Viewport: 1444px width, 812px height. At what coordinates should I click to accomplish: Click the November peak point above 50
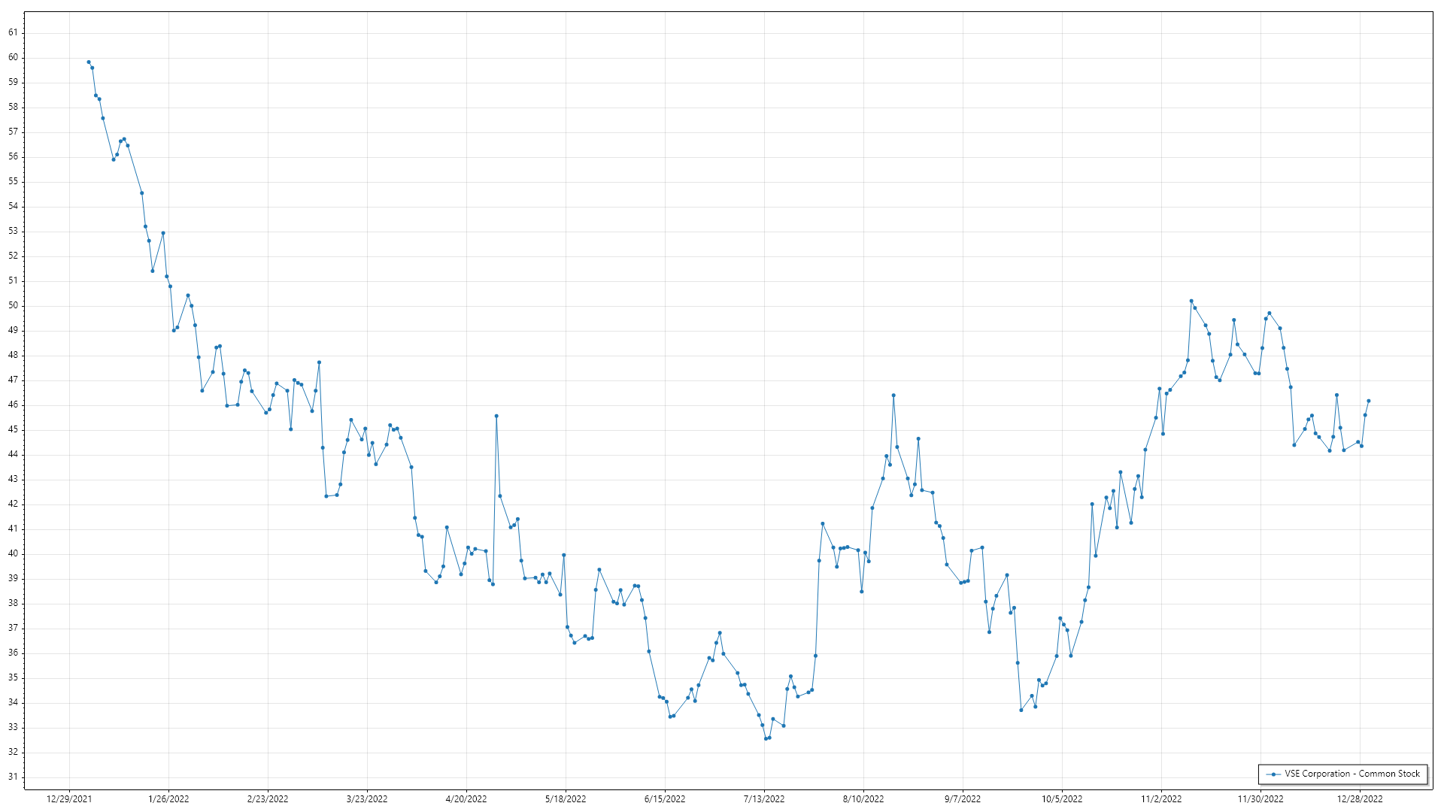[1191, 301]
